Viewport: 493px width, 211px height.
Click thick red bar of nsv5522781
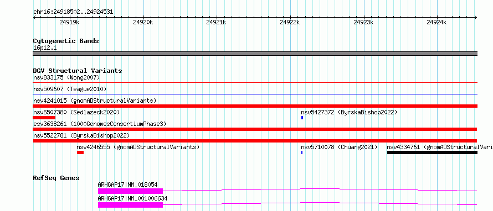255,141
